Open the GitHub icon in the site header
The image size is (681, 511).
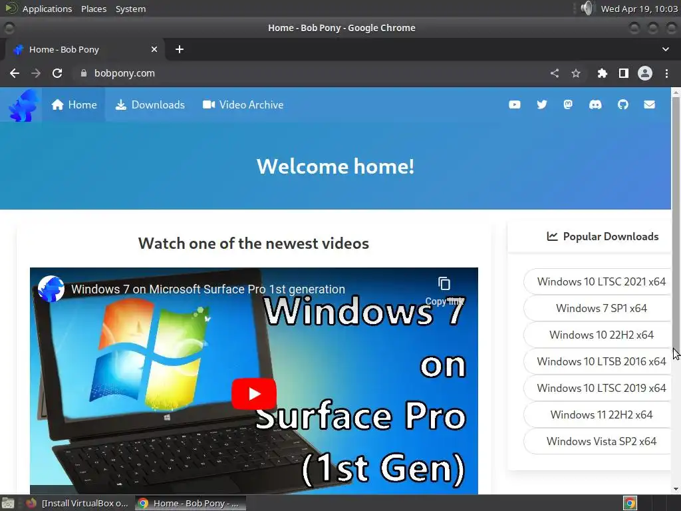(x=622, y=104)
